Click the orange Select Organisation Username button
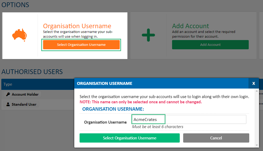The image size is (263, 151). pyautogui.click(x=81, y=45)
